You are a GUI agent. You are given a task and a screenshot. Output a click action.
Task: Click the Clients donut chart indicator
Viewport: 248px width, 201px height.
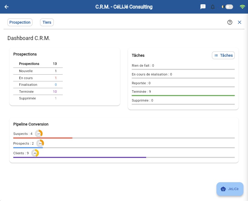(35, 153)
